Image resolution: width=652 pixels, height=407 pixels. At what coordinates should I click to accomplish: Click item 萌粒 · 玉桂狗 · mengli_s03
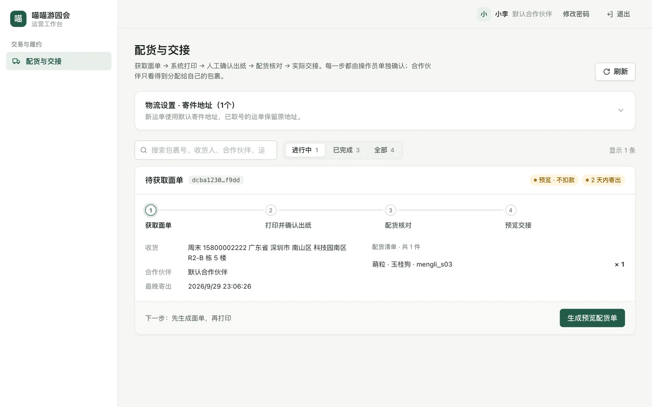pyautogui.click(x=412, y=264)
